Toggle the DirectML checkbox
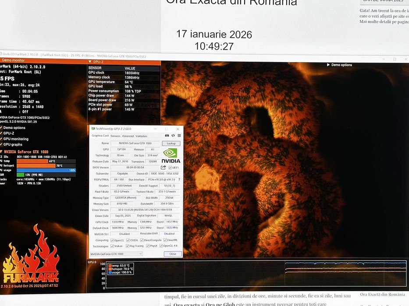409x306 pixels. pos(165,240)
